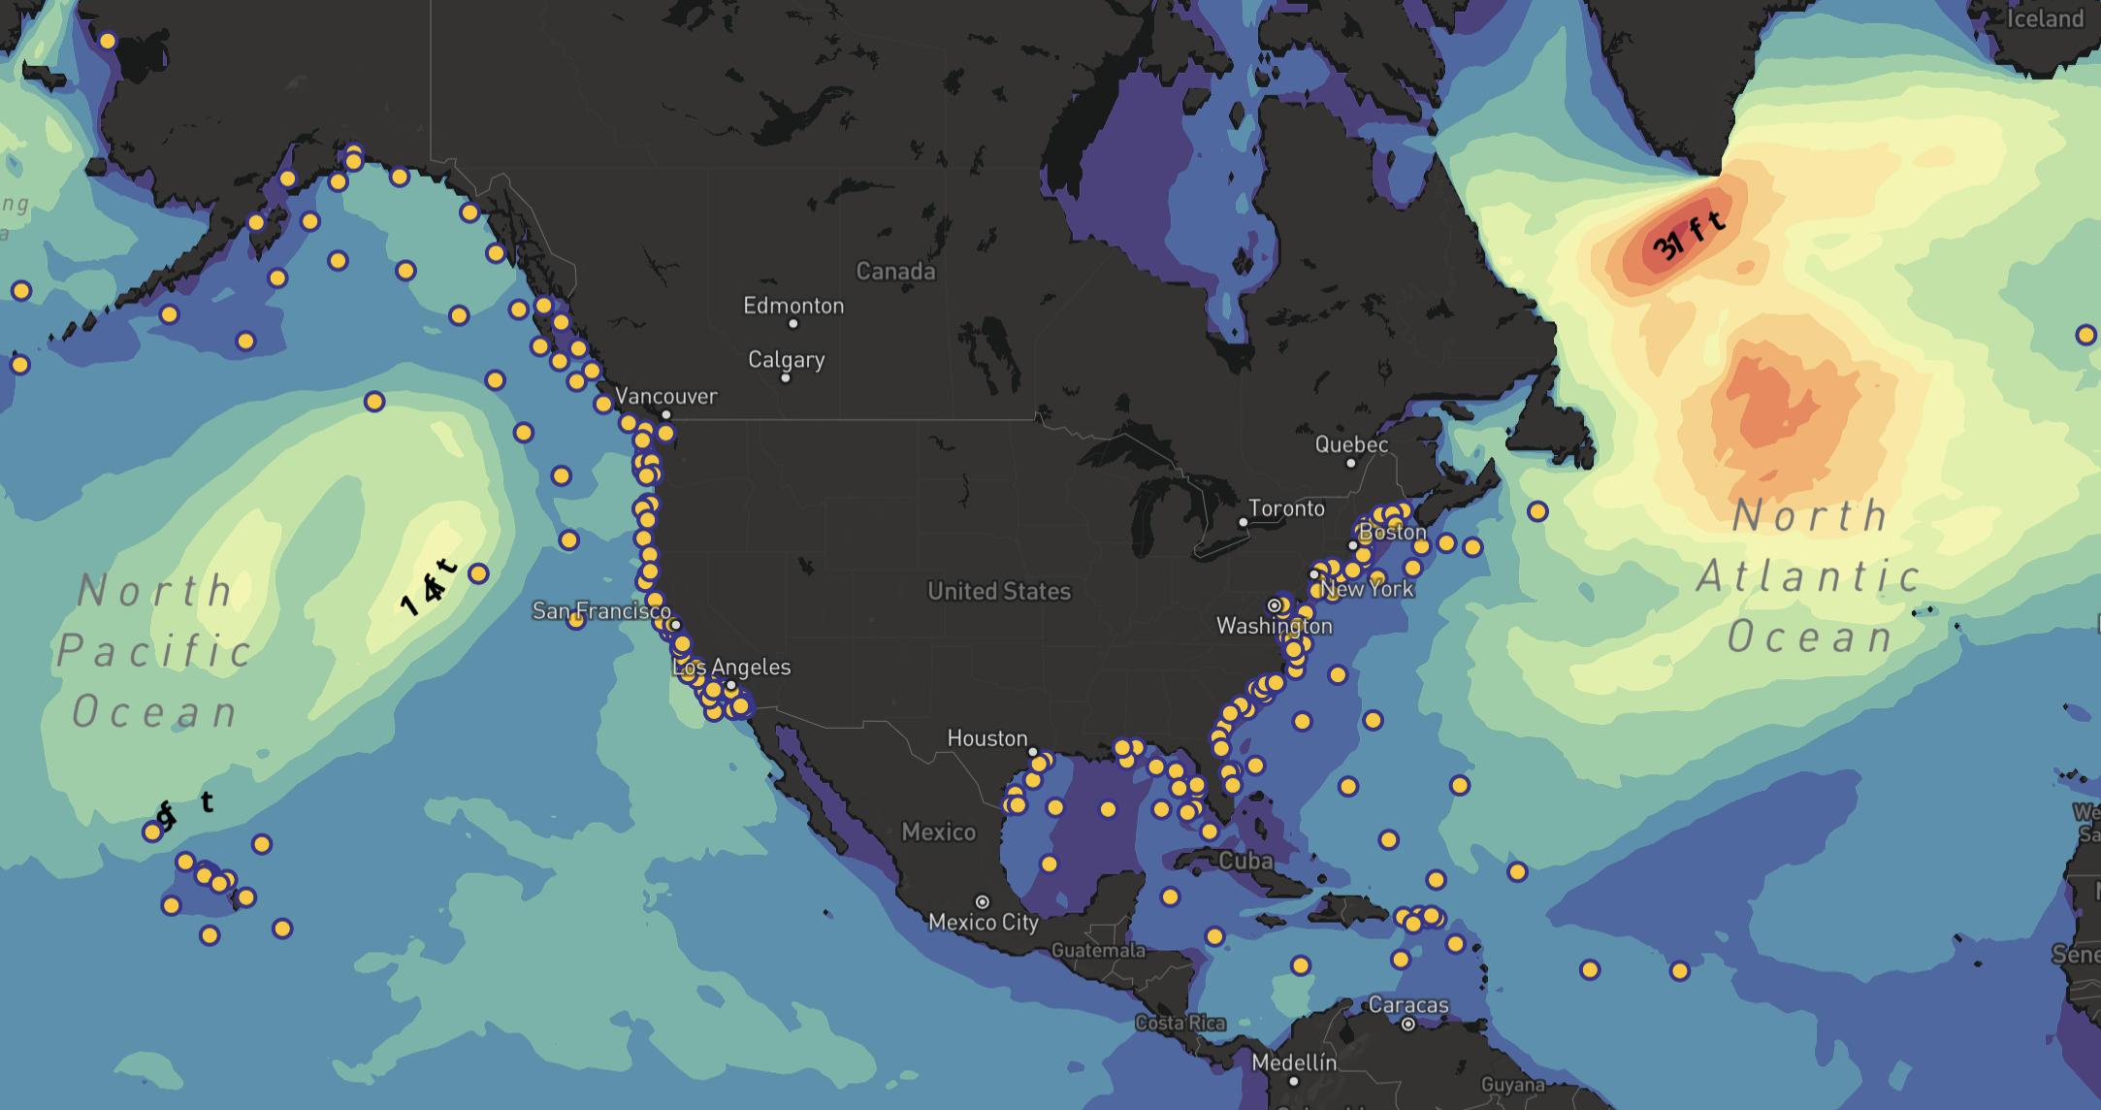Click isolated buoy marker southeast of Newfoundland
2101x1110 pixels.
coord(1537,511)
